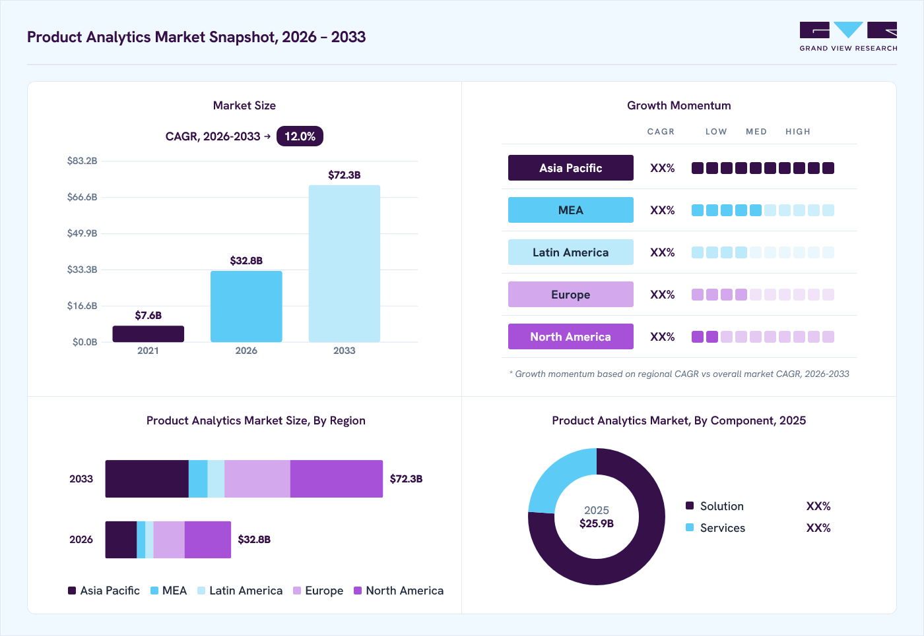Image resolution: width=924 pixels, height=636 pixels.
Task: Click the MEA legend swatch
Action: [x=154, y=591]
